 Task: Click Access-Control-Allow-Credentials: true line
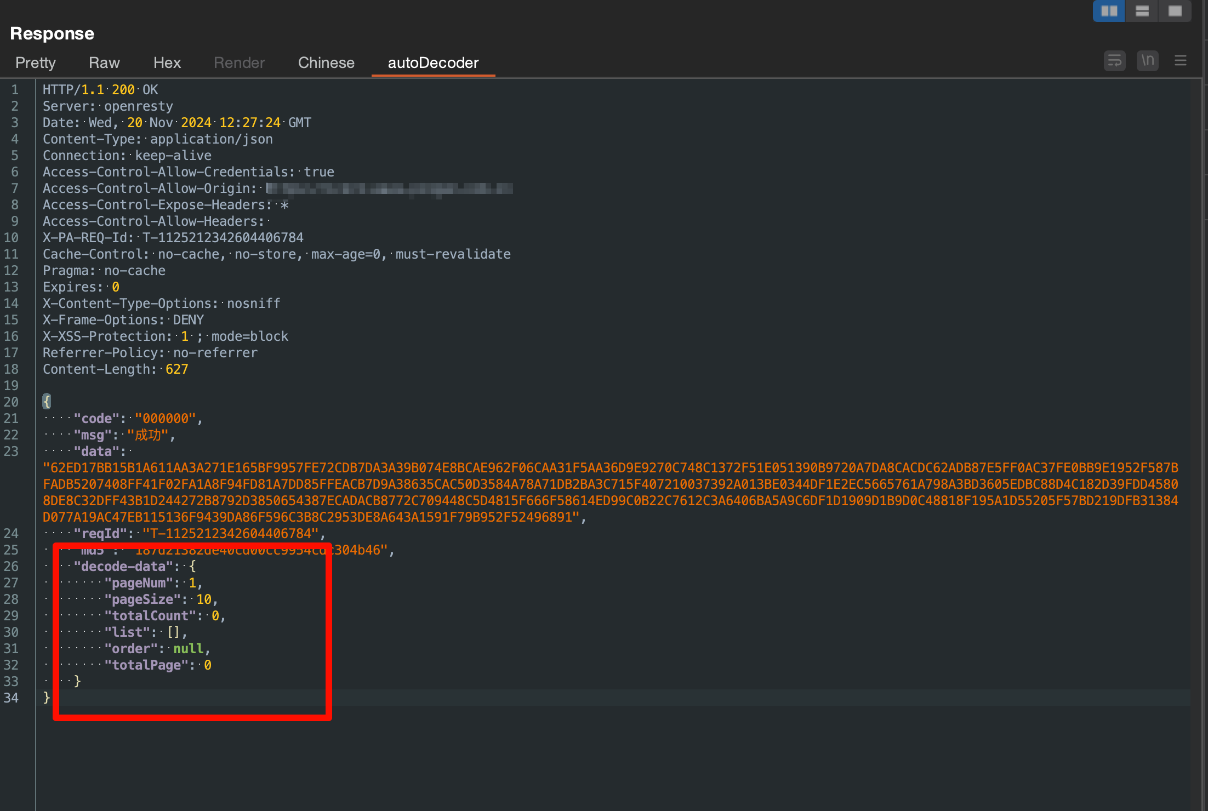tap(189, 172)
